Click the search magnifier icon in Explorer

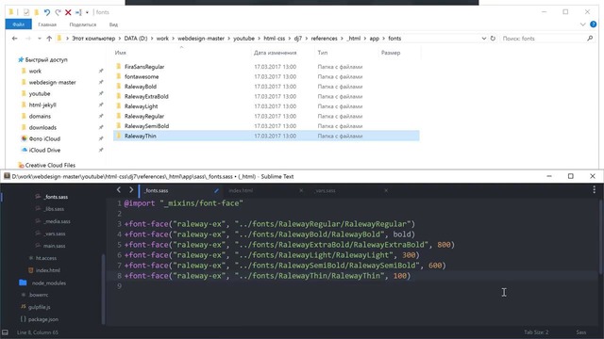(590, 39)
